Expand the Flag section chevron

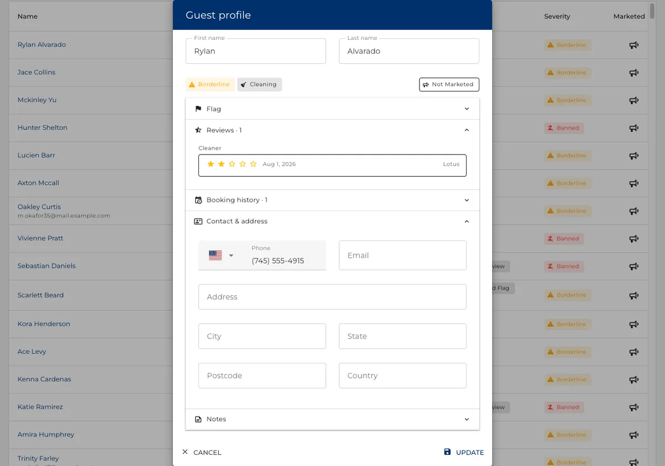pyautogui.click(x=467, y=109)
